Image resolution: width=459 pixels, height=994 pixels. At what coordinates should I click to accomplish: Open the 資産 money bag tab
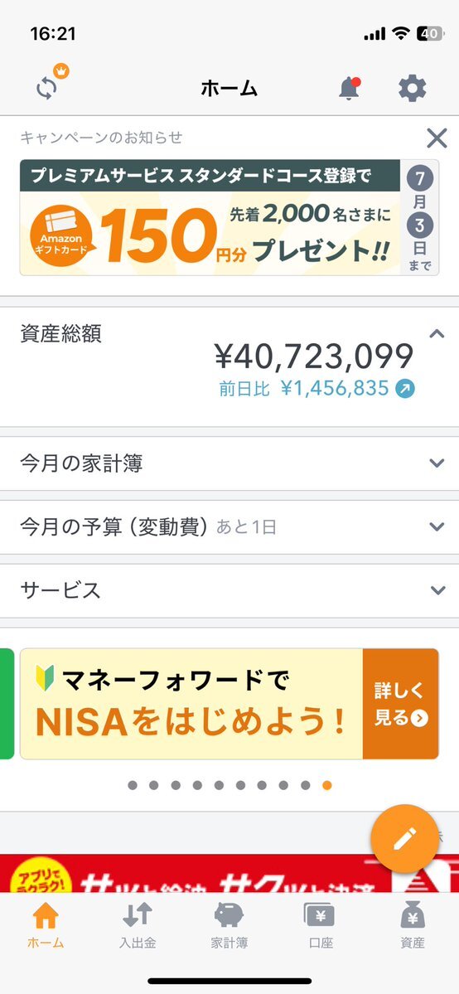(412, 926)
